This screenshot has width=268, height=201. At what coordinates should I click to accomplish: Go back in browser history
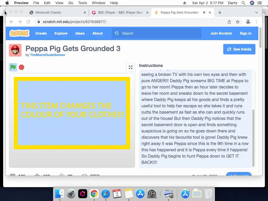click(x=12, y=22)
